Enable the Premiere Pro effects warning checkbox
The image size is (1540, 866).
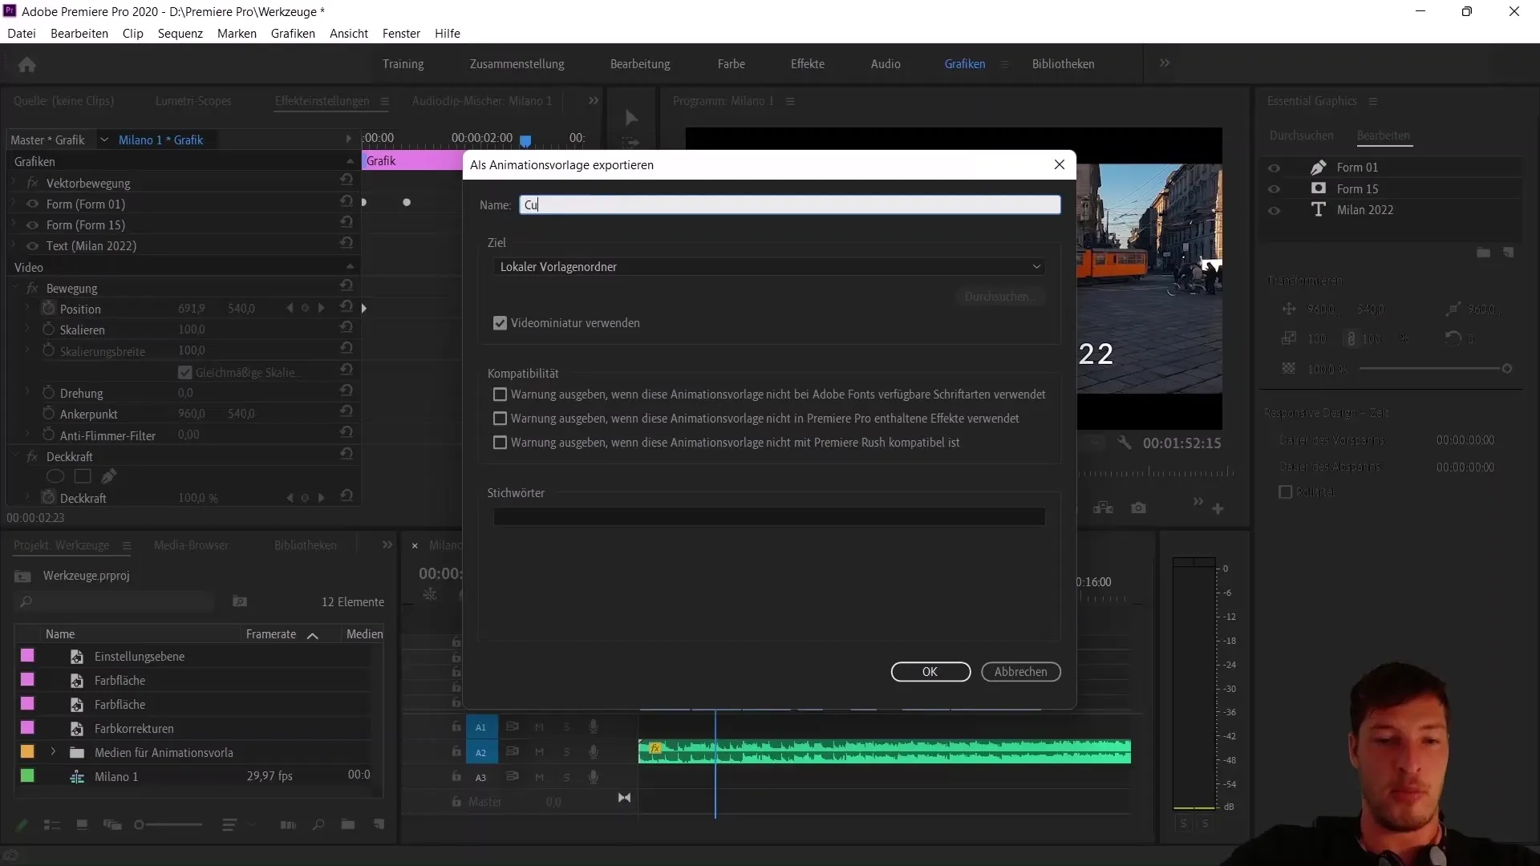click(x=500, y=419)
